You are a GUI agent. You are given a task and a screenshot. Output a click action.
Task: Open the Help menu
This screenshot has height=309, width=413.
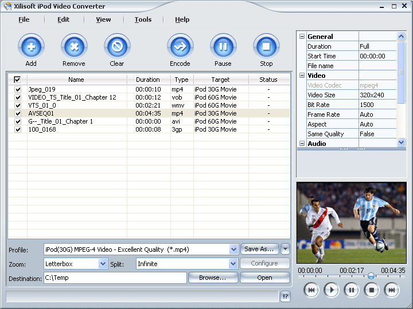pos(182,19)
